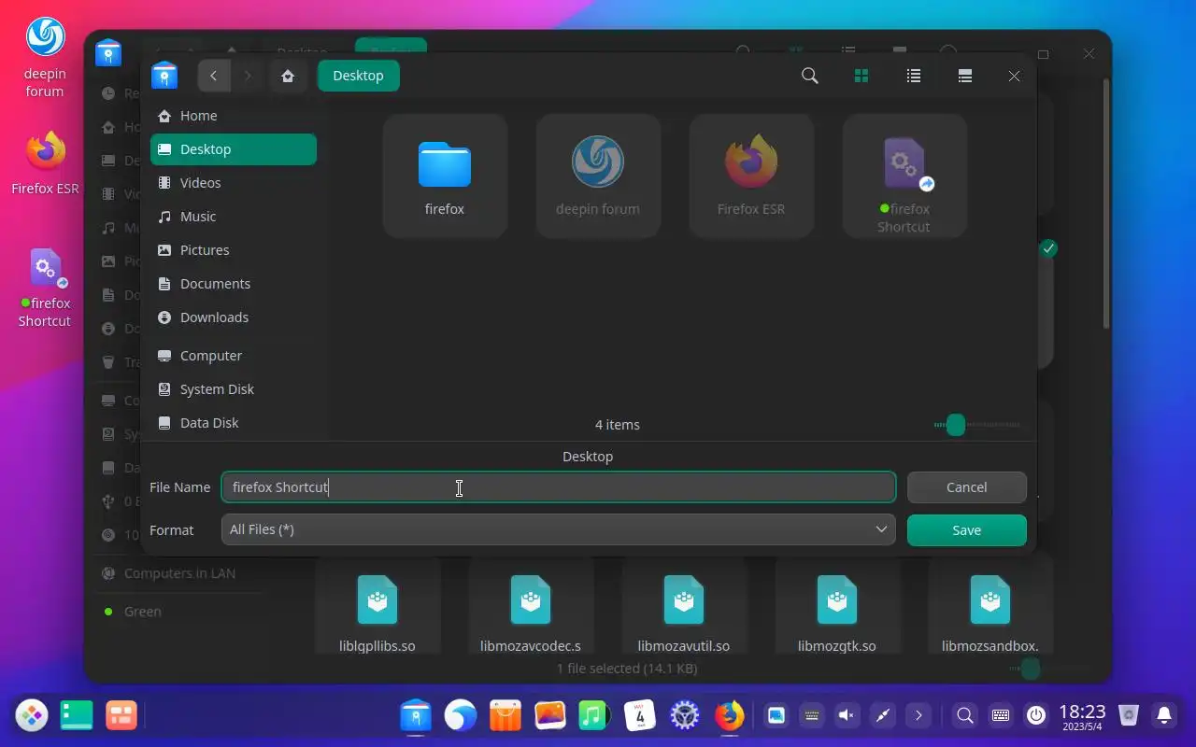Image resolution: width=1196 pixels, height=747 pixels.
Task: Open the Music app in the dock
Action: tap(594, 716)
